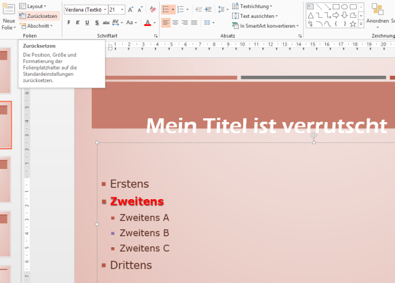
Task: Pick the freeform scribble shape
Action: [x=310, y=24]
